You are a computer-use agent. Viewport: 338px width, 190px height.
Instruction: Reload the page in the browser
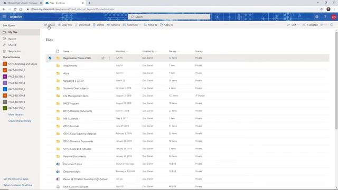[15, 9]
